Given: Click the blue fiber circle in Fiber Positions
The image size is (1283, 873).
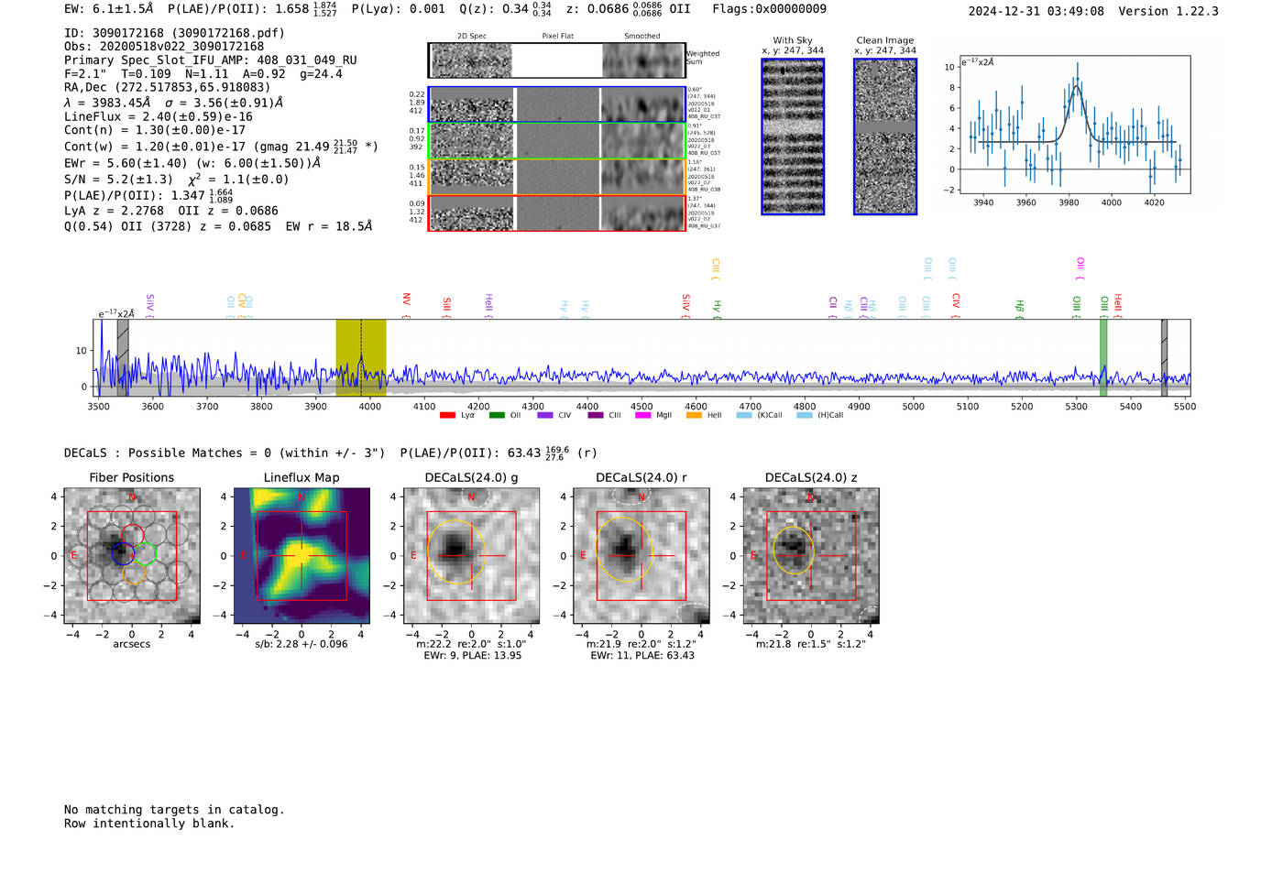Looking at the screenshot, I should coord(124,553).
